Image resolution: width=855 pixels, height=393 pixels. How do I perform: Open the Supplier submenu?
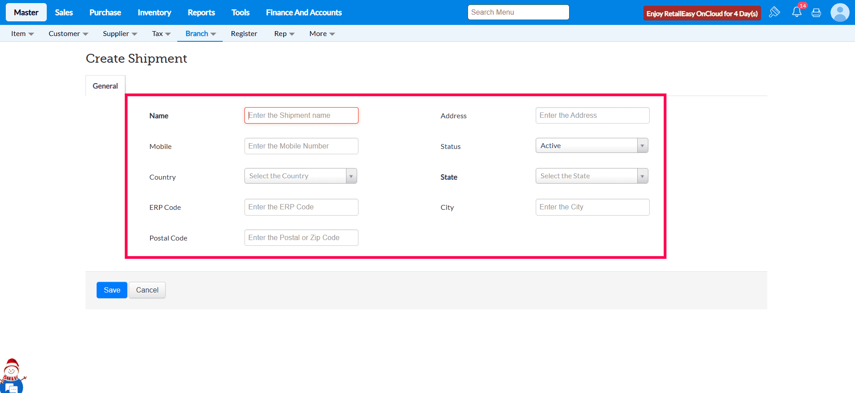pyautogui.click(x=120, y=34)
